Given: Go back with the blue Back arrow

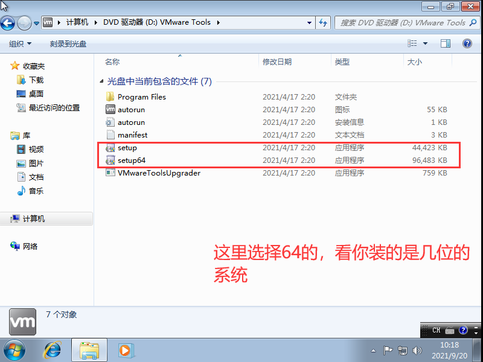Looking at the screenshot, I should (x=8, y=23).
